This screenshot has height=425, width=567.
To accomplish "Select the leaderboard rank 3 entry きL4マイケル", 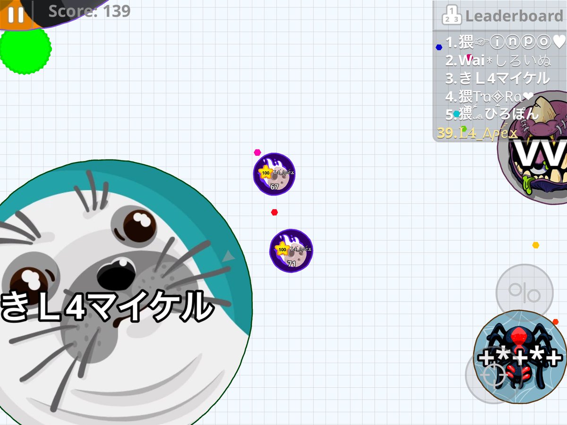I will [498, 78].
